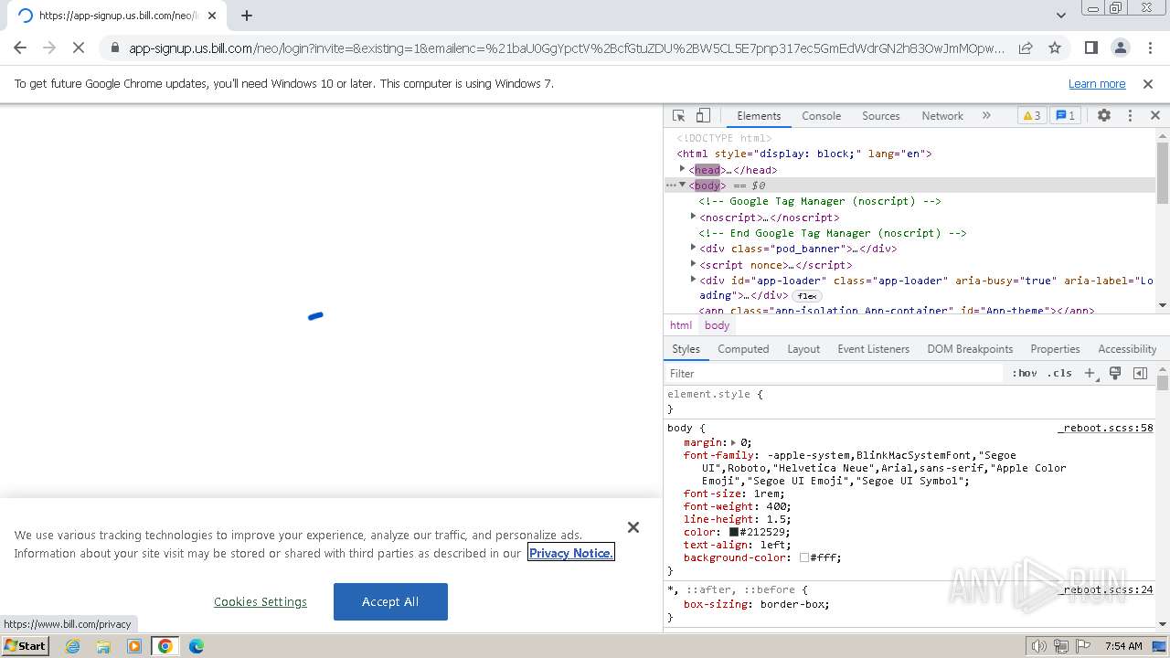Screen dimensions: 1170x658
Task: Open the 1 issue message badge
Action: (1065, 116)
